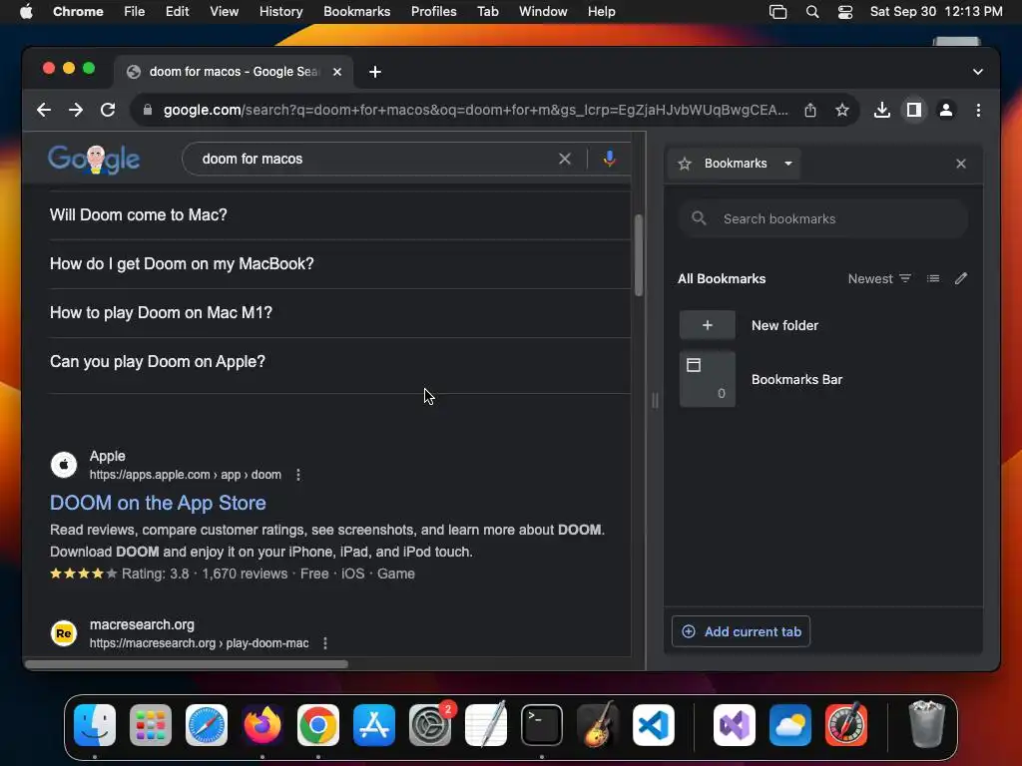The image size is (1022, 766).
Task: Open the Profiles menu
Action: tap(433, 12)
